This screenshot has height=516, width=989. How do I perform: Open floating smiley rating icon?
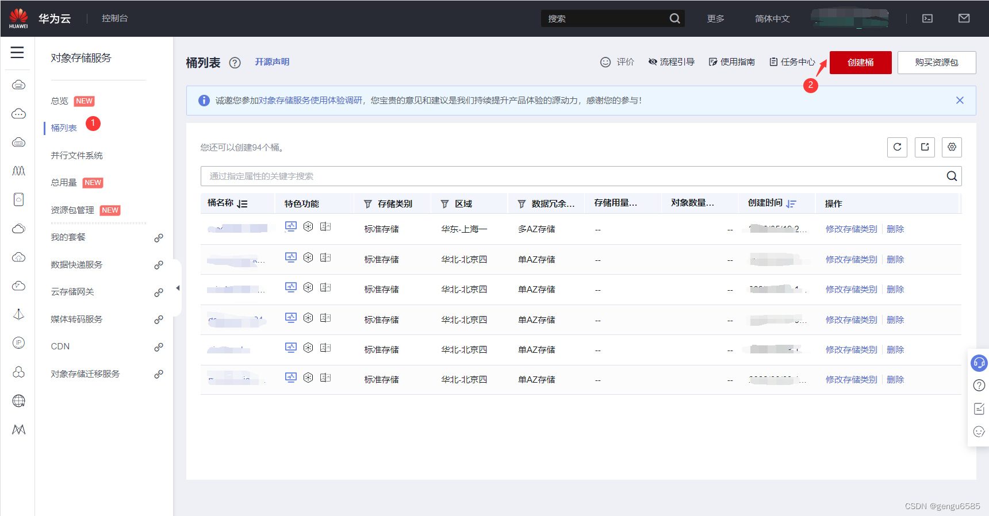pyautogui.click(x=979, y=432)
